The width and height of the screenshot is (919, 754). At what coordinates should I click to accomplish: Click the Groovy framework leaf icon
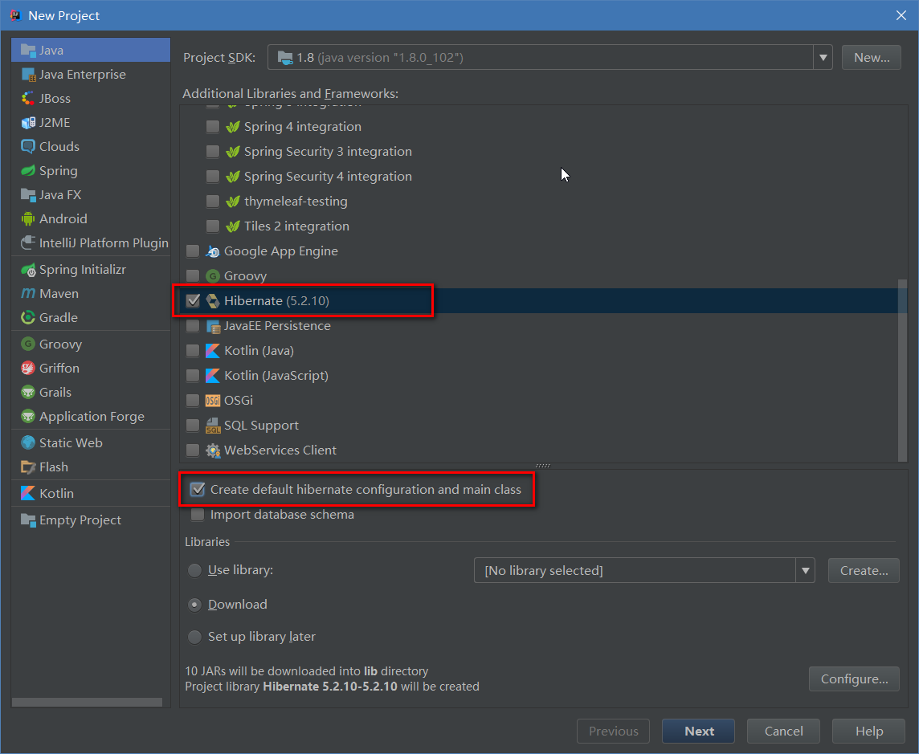point(213,275)
